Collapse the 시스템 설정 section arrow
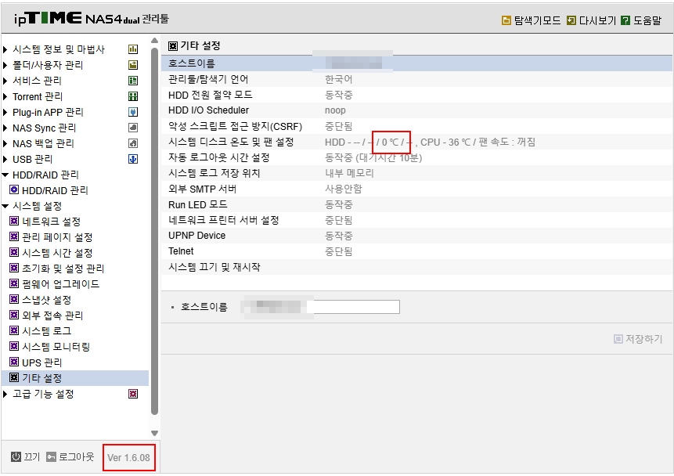Image resolution: width=674 pixels, height=476 pixels. coord(5,206)
